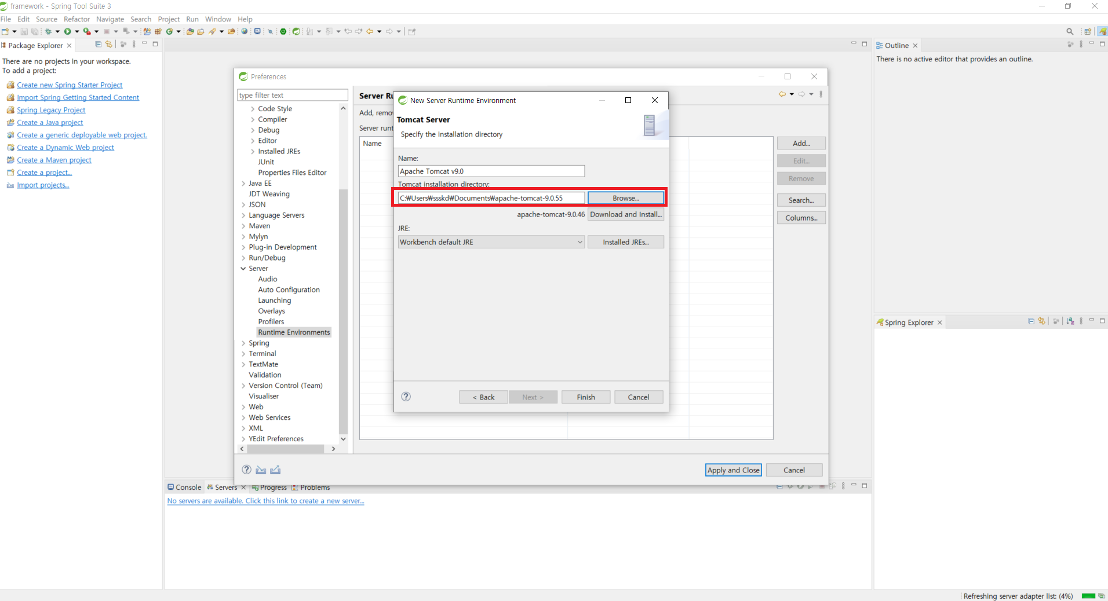Expand the Spring preferences node
This screenshot has height=601, width=1108.
click(x=243, y=343)
